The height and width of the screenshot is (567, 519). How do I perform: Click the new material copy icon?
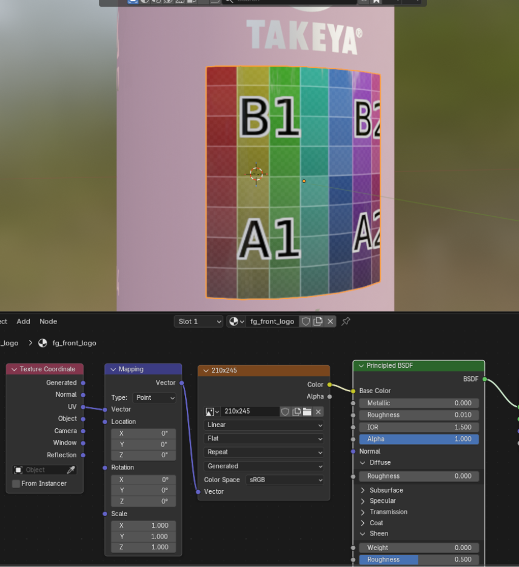[318, 322]
